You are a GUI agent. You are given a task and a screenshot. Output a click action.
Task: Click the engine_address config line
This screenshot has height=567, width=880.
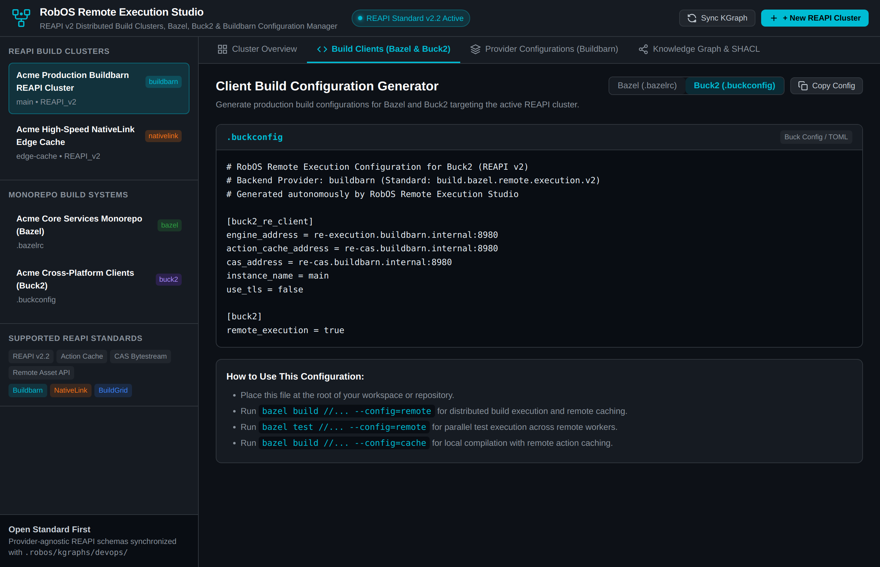tap(362, 235)
